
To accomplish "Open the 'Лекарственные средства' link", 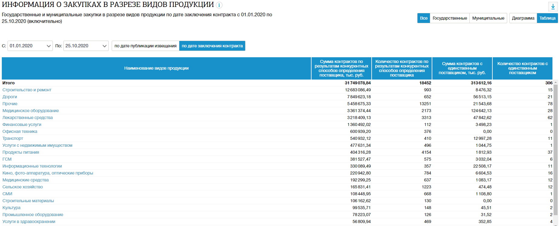I will (27, 118).
